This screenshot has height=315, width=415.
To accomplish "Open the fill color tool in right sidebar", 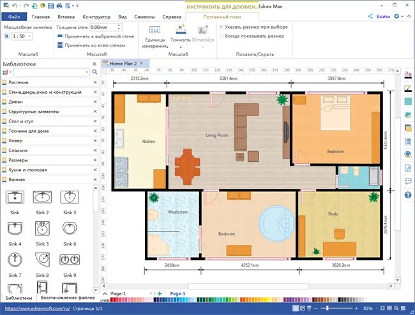I will (408, 74).
